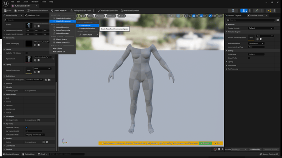Expand Positive Bounds Extension row
282x158 pixels.
pyautogui.click(x=4, y=31)
